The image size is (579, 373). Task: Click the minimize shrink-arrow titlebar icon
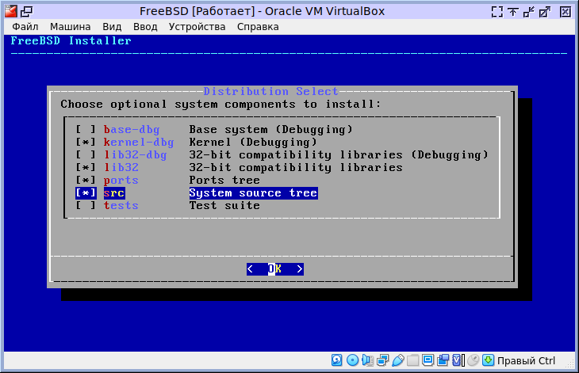coord(529,12)
